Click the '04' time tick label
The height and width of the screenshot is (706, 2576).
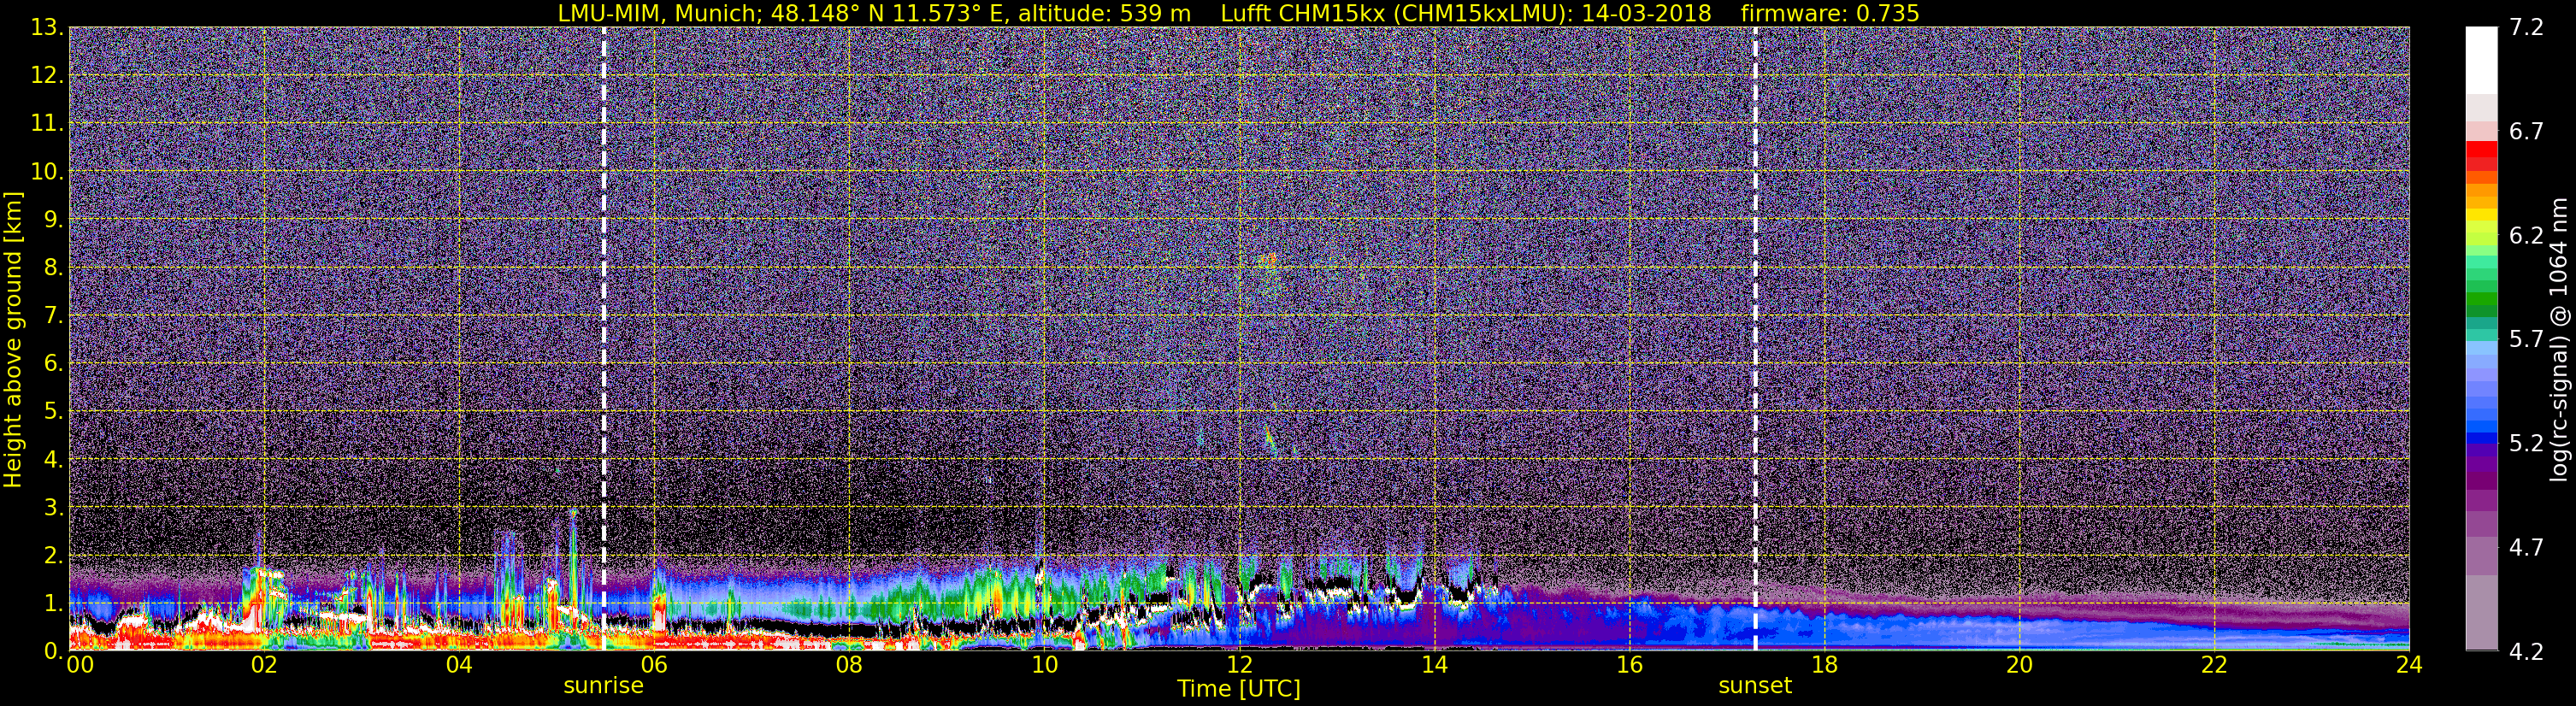pos(459,665)
